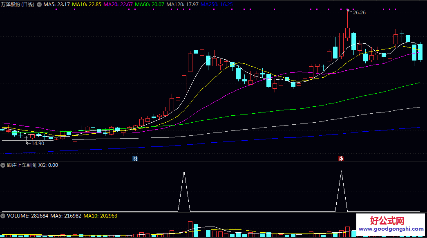Viewport: 427px width, 238px height.
Task: Click the tallest red volume bar
Action: pos(190,229)
